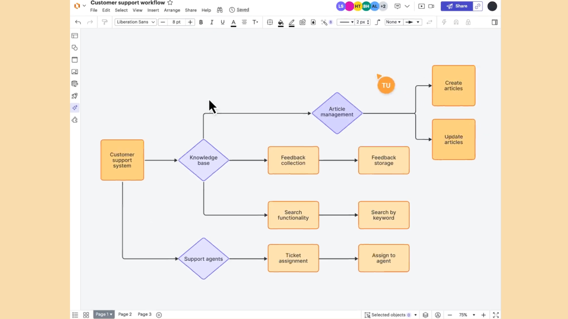
Task: Open the None start arrow dropdown
Action: [x=394, y=22]
